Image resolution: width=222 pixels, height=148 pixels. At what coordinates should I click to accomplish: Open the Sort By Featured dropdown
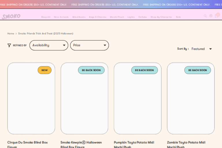coord(201,49)
